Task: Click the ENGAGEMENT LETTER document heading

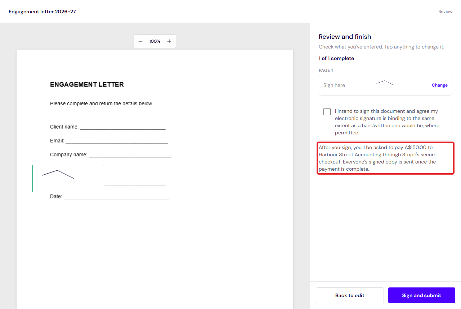Action: click(x=87, y=84)
